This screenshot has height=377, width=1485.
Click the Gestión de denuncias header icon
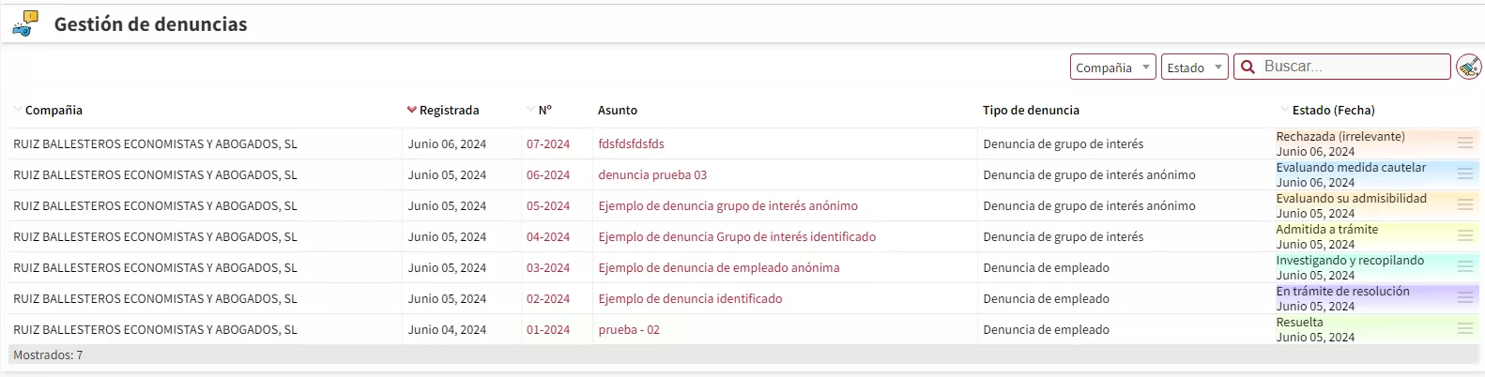point(25,23)
